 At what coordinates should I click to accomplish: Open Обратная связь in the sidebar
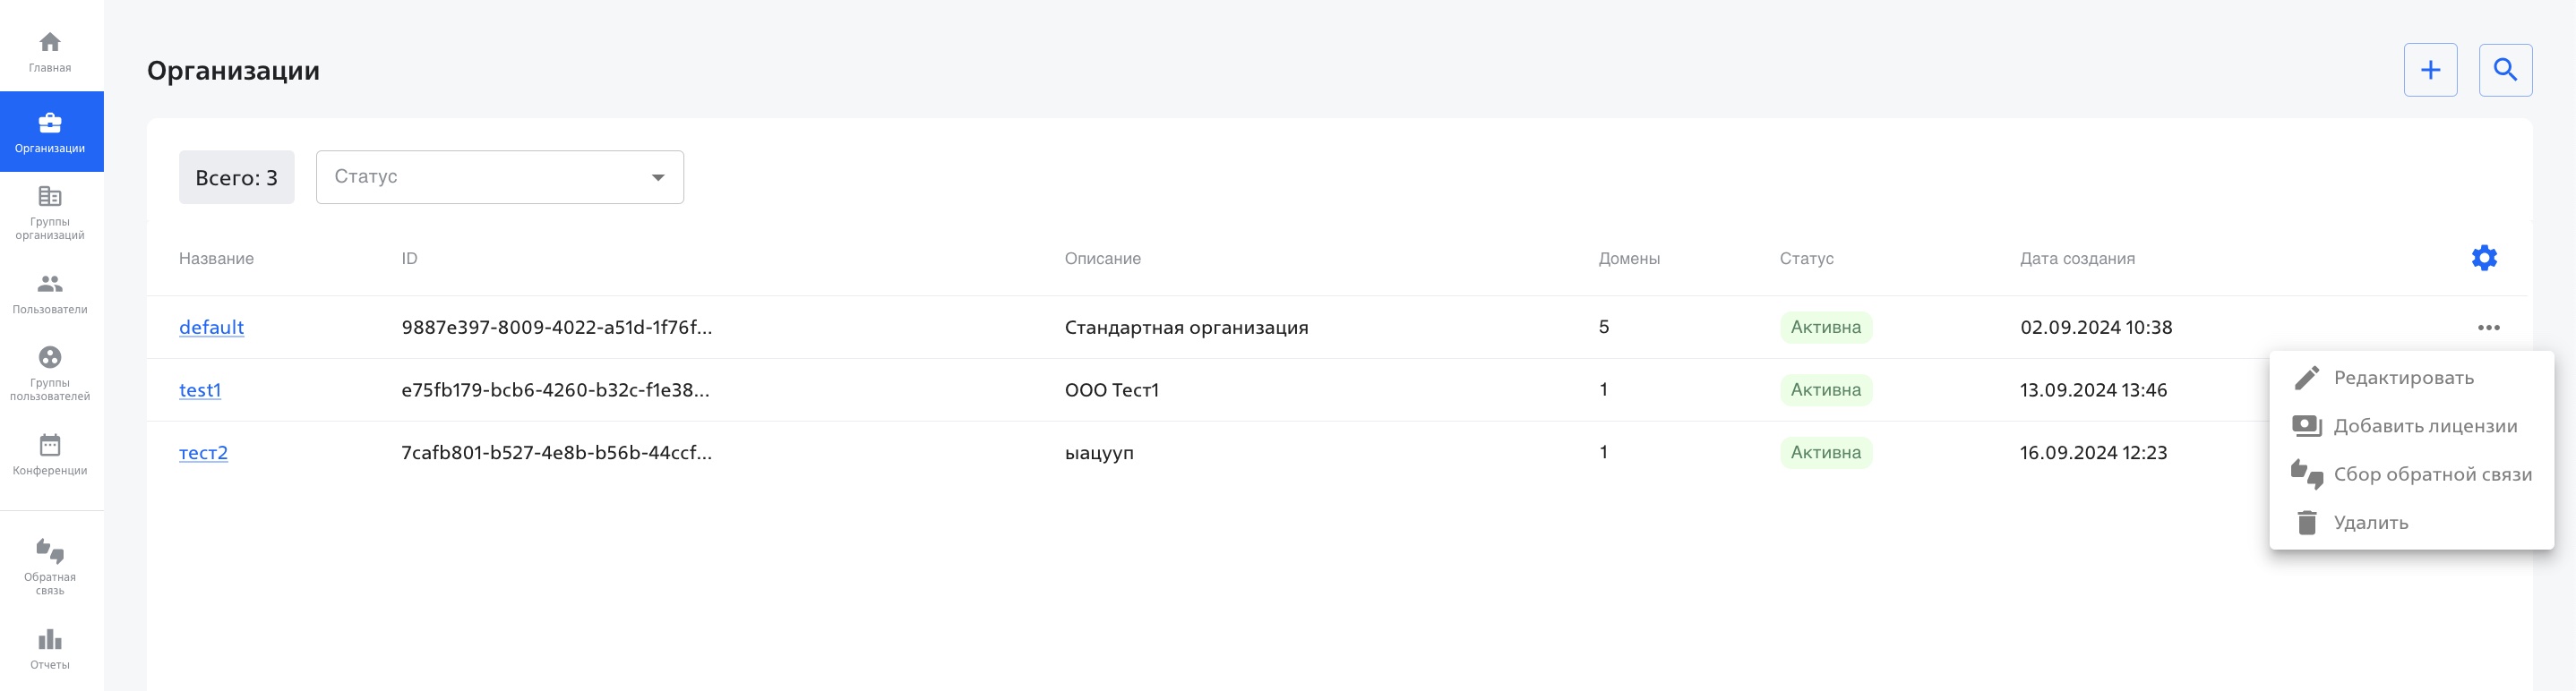[x=50, y=567]
